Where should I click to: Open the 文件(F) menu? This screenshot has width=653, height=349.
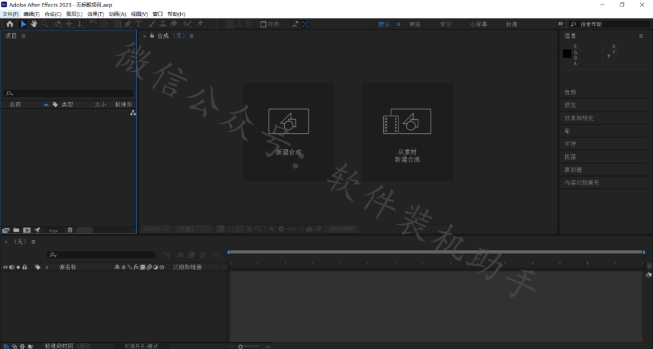point(10,14)
